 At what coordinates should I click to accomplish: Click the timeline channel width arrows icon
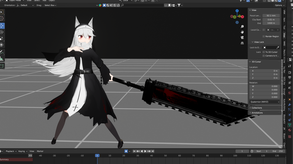click(x=30, y=155)
